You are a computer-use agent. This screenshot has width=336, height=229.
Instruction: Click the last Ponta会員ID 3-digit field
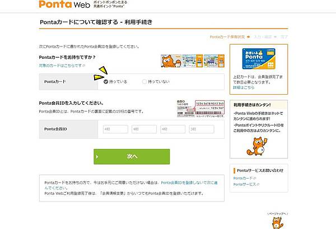202,129
